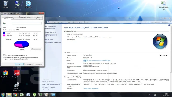This screenshot has width=172, height=97.
Task: Click the magenta free-space (Свободно) color square
Action: coord(4,35)
